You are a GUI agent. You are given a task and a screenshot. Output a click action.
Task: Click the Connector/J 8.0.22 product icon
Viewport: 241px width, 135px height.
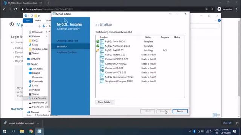pyautogui.click(x=102, y=68)
